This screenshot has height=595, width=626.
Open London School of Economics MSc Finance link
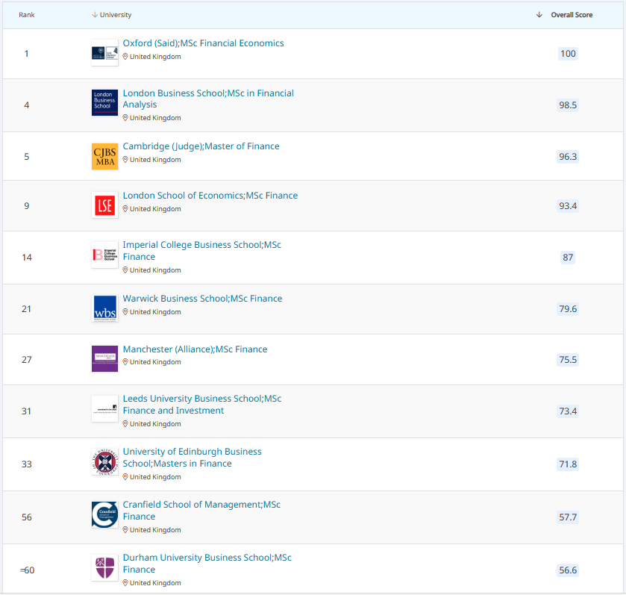pos(210,196)
